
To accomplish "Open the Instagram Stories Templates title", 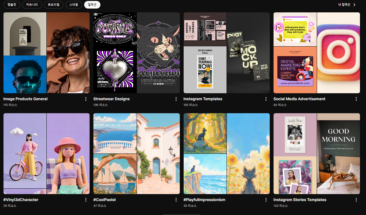I will click(300, 200).
